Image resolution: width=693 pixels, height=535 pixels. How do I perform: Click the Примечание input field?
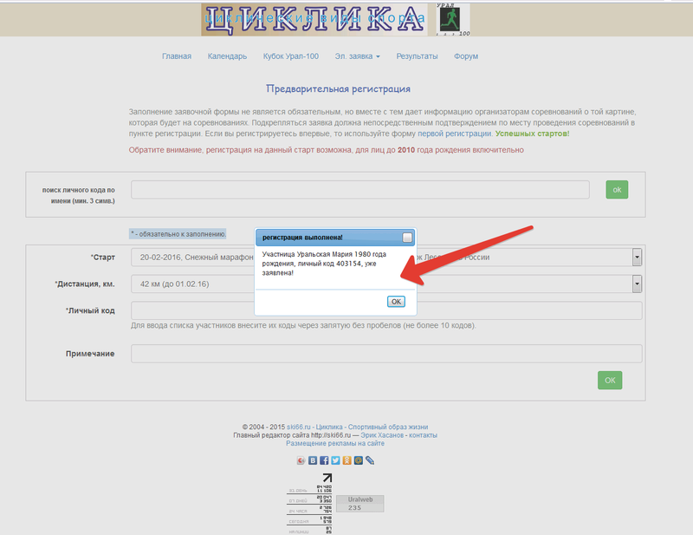(x=385, y=354)
